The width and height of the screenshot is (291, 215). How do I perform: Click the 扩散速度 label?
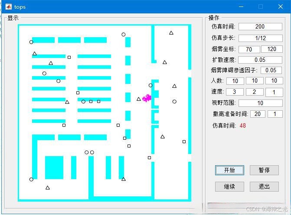[x=224, y=60]
